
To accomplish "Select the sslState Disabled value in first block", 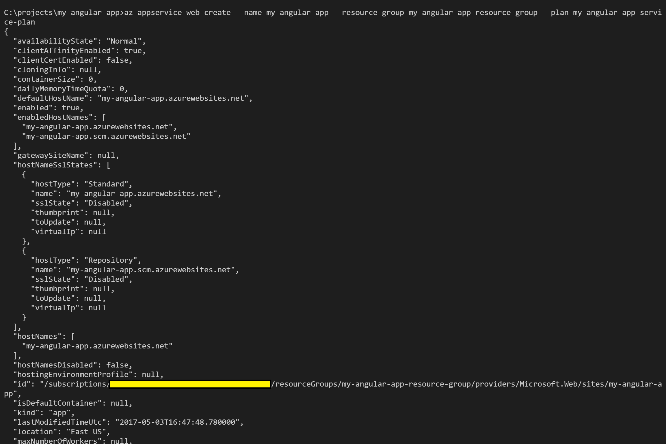I will [107, 203].
